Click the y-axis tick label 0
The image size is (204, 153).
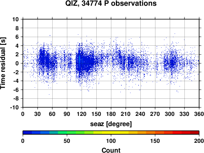(17, 63)
